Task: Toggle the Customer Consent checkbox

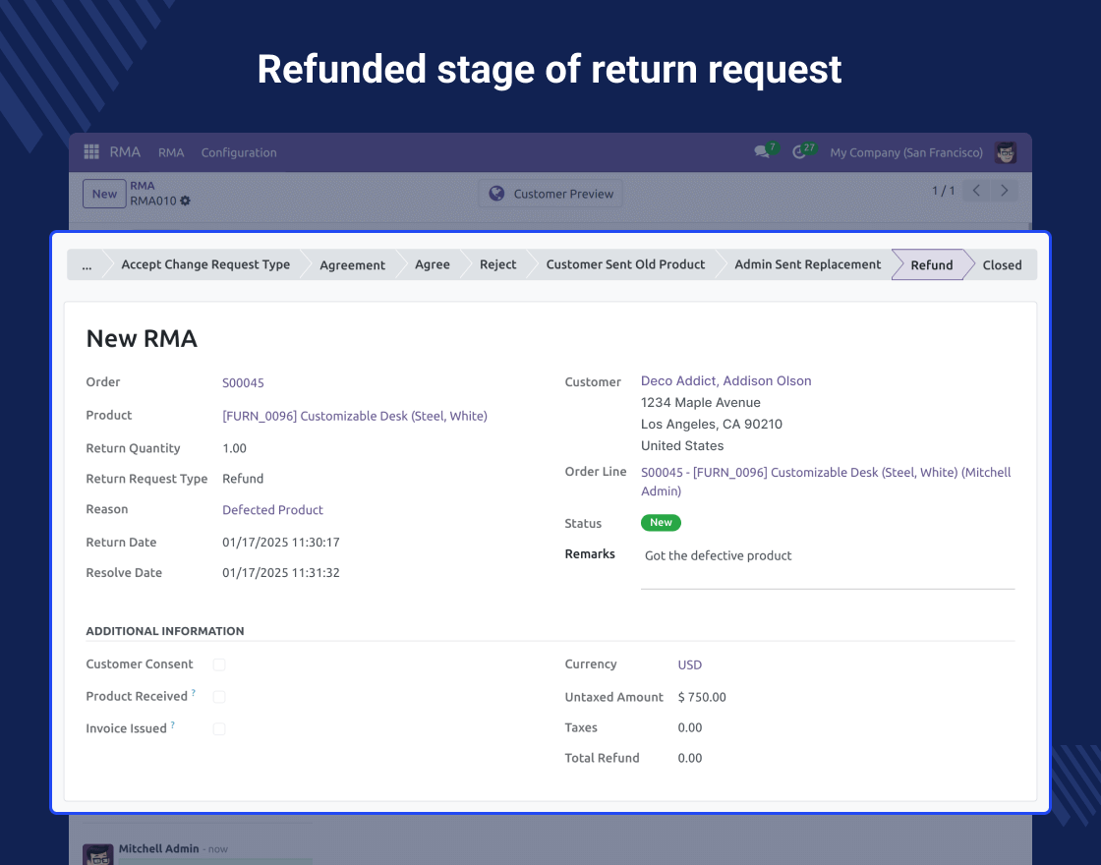Action: click(219, 664)
